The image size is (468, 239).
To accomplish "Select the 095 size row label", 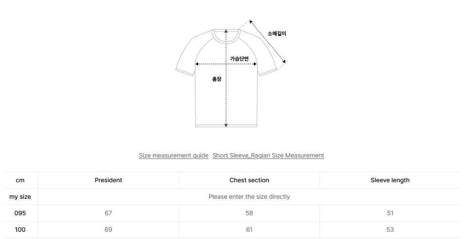I will tap(20, 213).
